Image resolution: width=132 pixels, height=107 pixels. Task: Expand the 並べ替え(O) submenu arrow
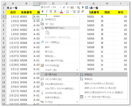[77, 74]
